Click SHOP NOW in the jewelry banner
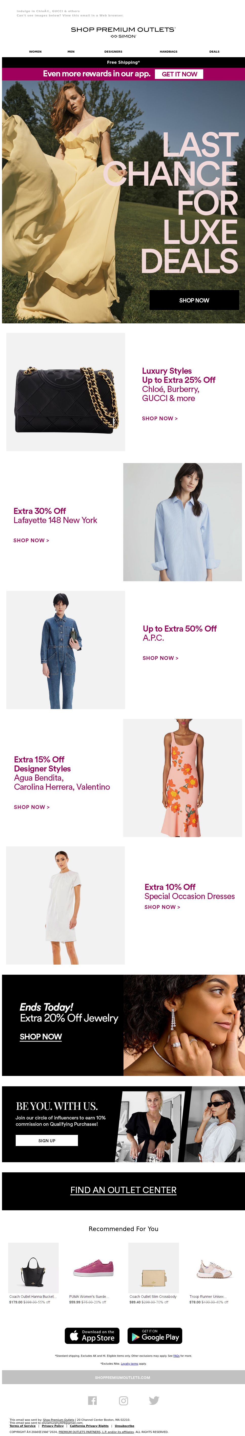The height and width of the screenshot is (1436, 245). pos(41,1036)
